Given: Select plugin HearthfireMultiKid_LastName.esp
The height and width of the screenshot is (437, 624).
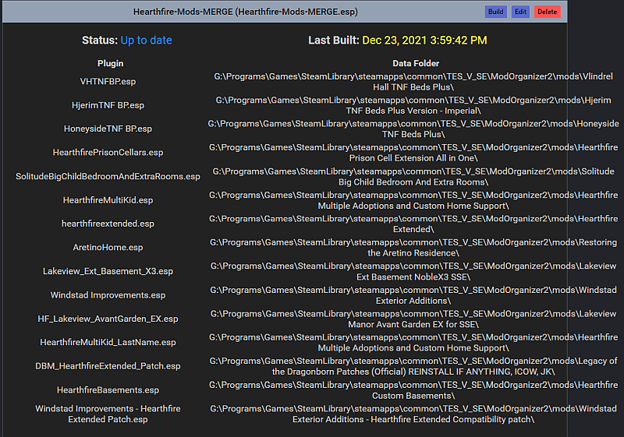Looking at the screenshot, I should coord(108,343).
